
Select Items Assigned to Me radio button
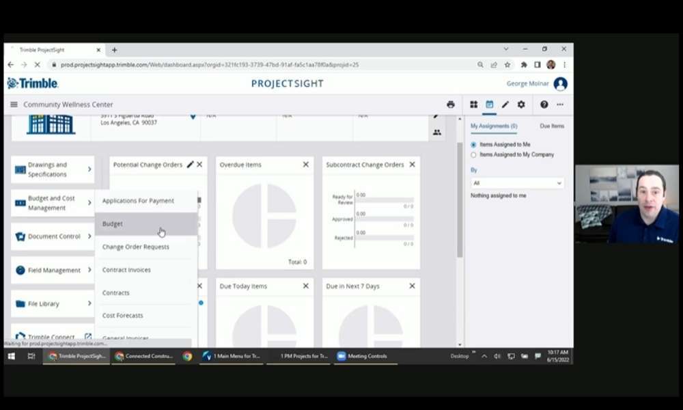click(473, 145)
